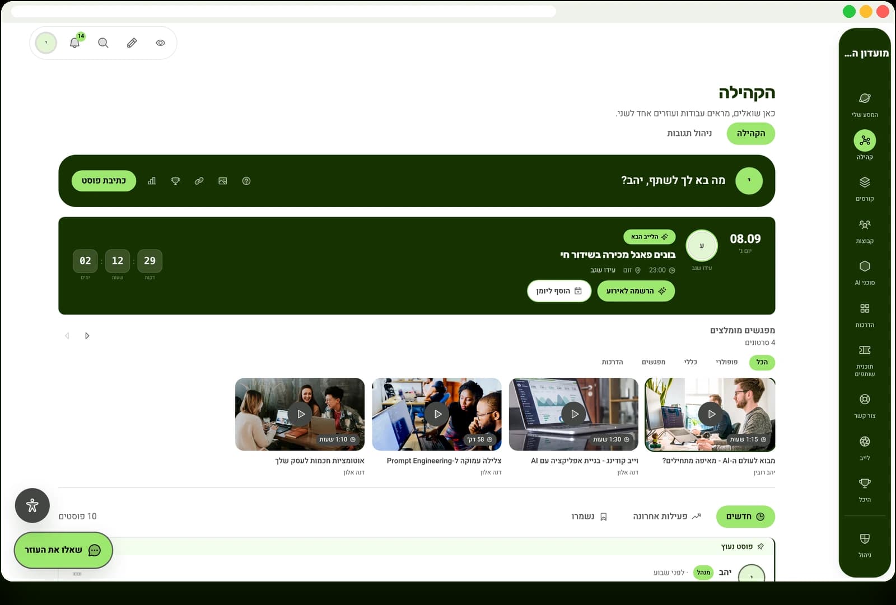Viewport: 896px width, 605px height.
Task: Sort posts by פעילות אחרונה
Action: (666, 517)
